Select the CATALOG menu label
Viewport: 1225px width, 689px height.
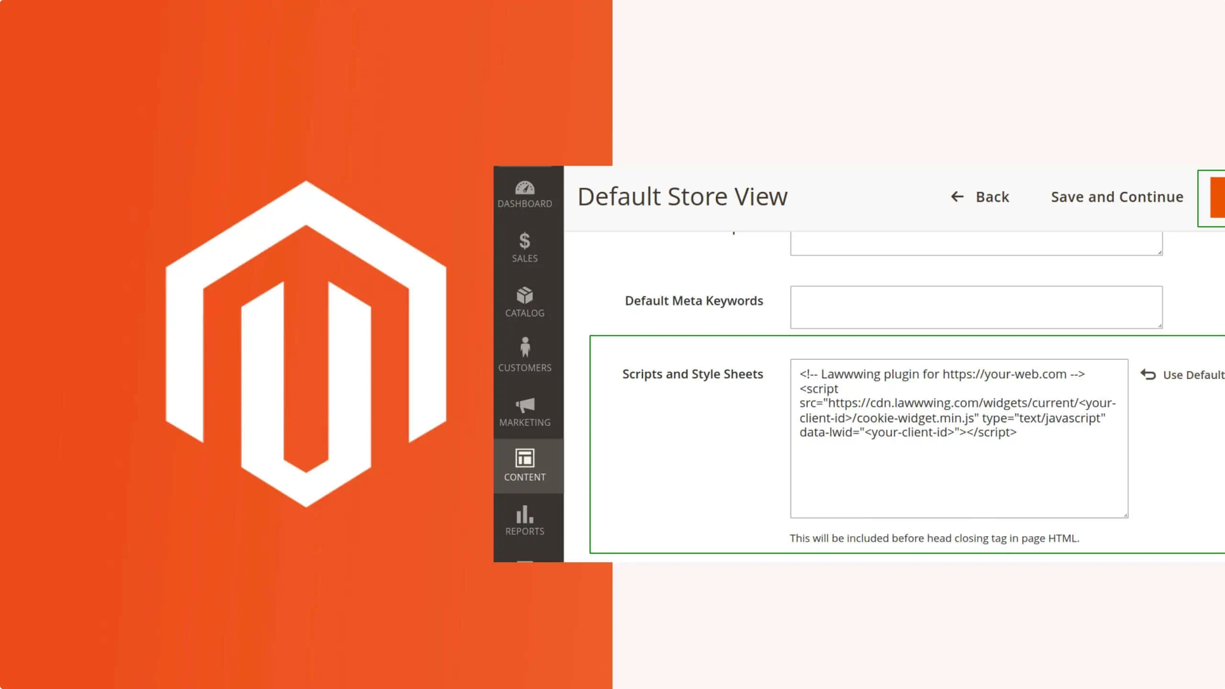(x=524, y=313)
